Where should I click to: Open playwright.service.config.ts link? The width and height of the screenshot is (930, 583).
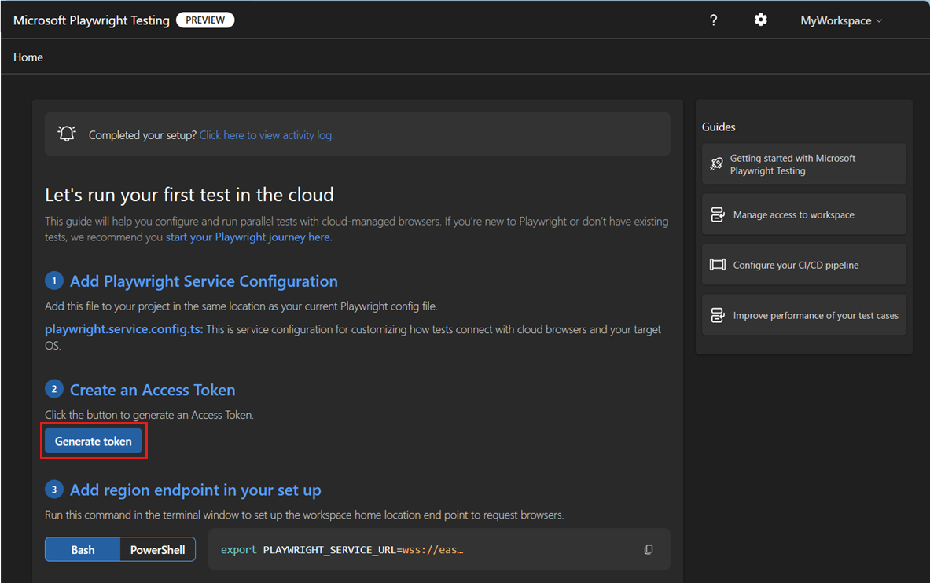click(124, 329)
